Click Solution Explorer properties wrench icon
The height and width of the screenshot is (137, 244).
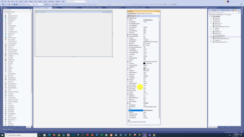(x=233, y=10)
